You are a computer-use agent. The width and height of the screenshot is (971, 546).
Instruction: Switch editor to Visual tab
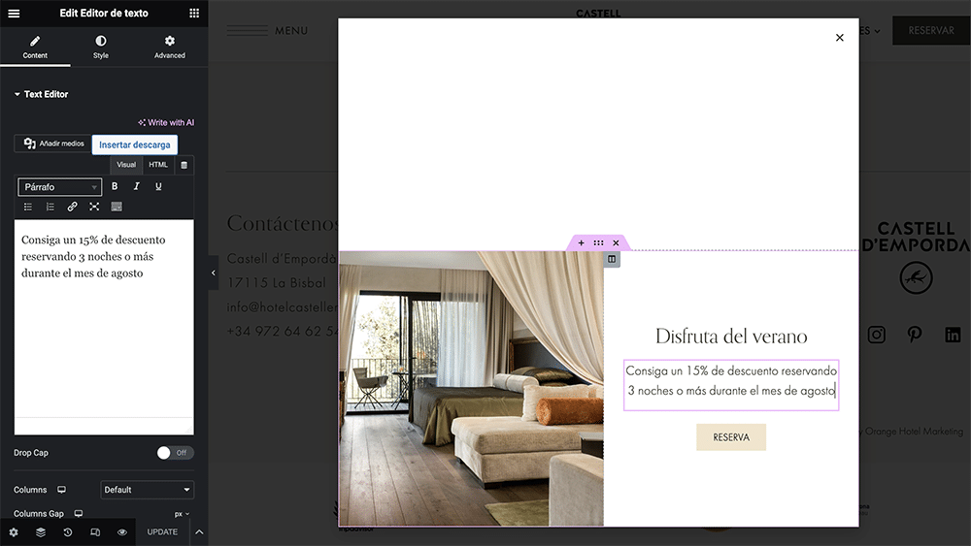126,165
